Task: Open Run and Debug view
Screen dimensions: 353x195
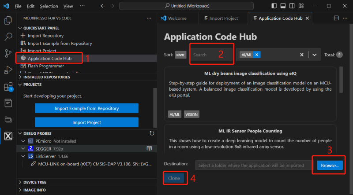Action: coord(8,70)
